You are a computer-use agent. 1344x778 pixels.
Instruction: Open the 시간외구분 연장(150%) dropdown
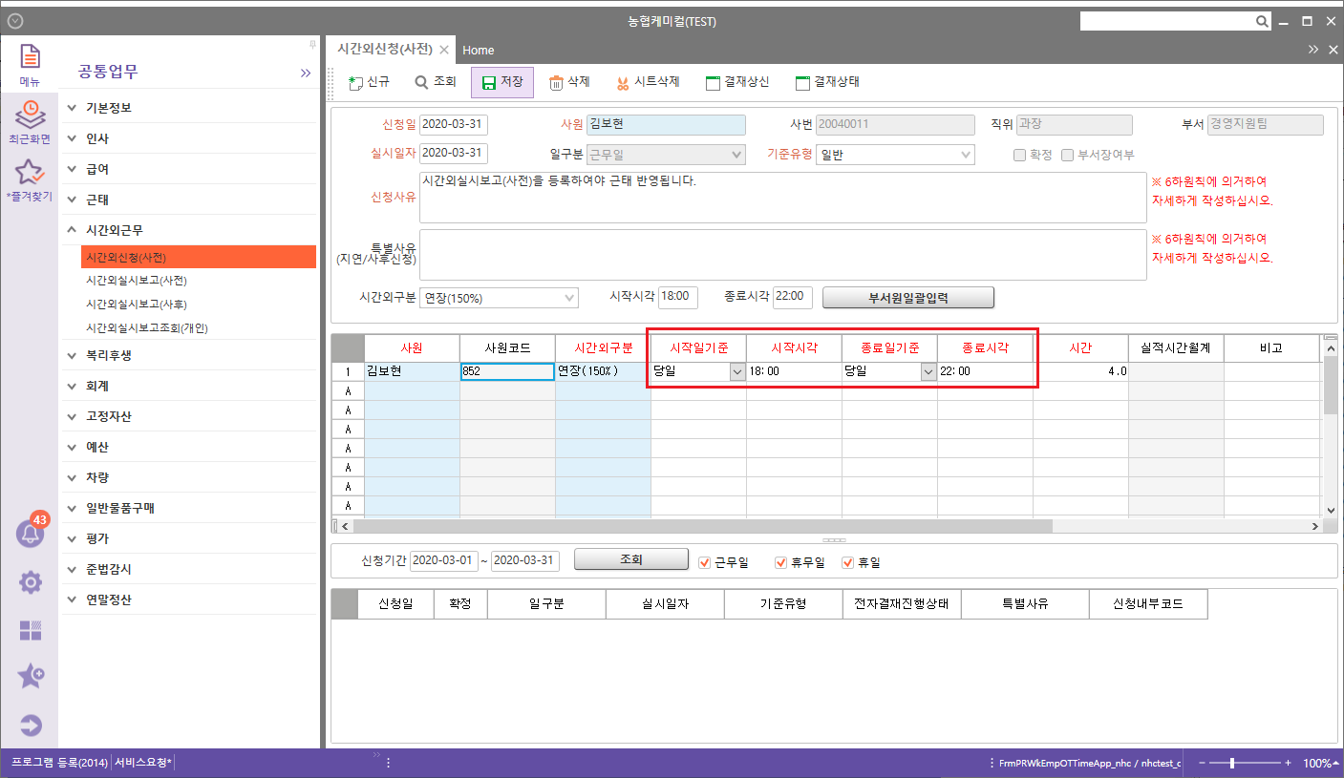pos(500,297)
